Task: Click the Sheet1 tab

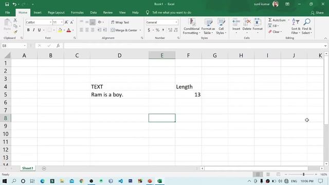Action: coord(28,168)
